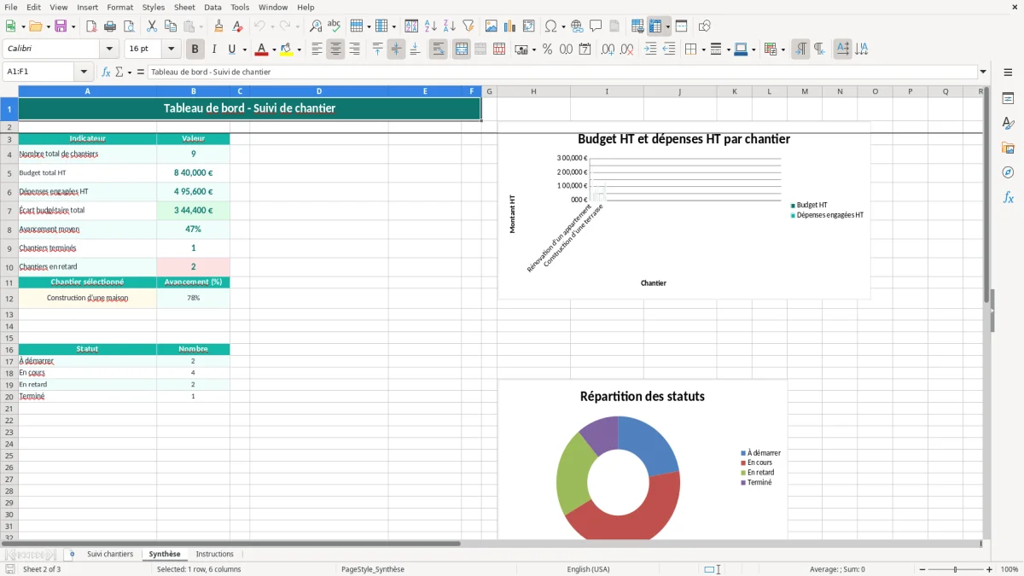
Task: Click the Sort Ascending icon
Action: click(x=431, y=26)
